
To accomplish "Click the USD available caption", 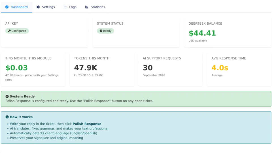I will pyautogui.click(x=198, y=41).
